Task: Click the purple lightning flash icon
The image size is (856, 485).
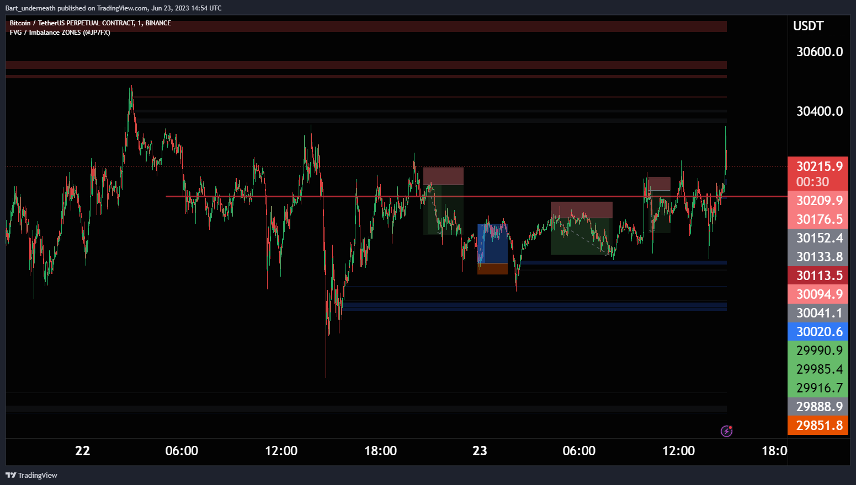Action: point(727,431)
